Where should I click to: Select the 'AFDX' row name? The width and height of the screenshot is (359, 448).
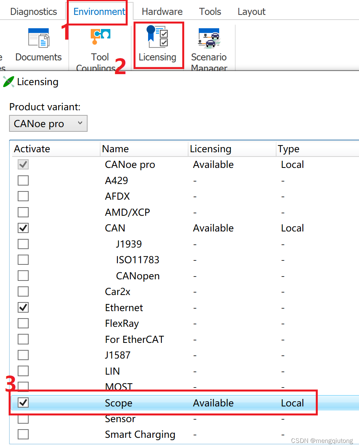[x=117, y=196]
